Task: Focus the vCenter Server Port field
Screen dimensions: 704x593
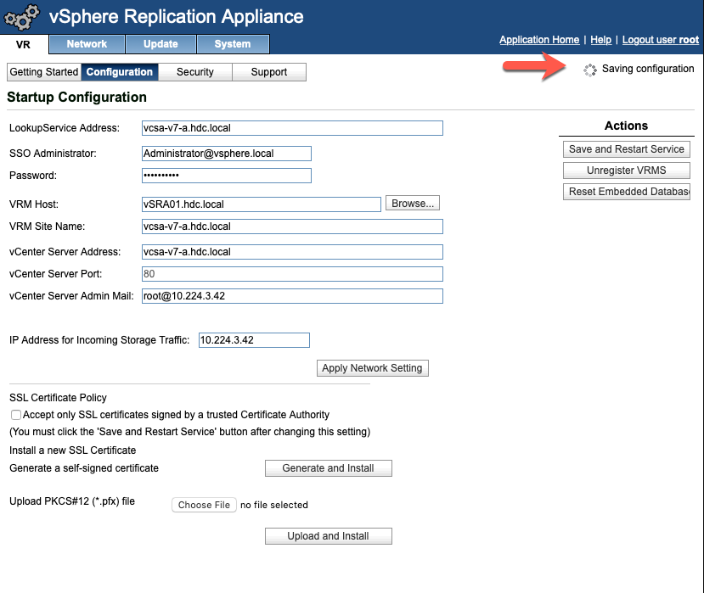Action: click(292, 274)
